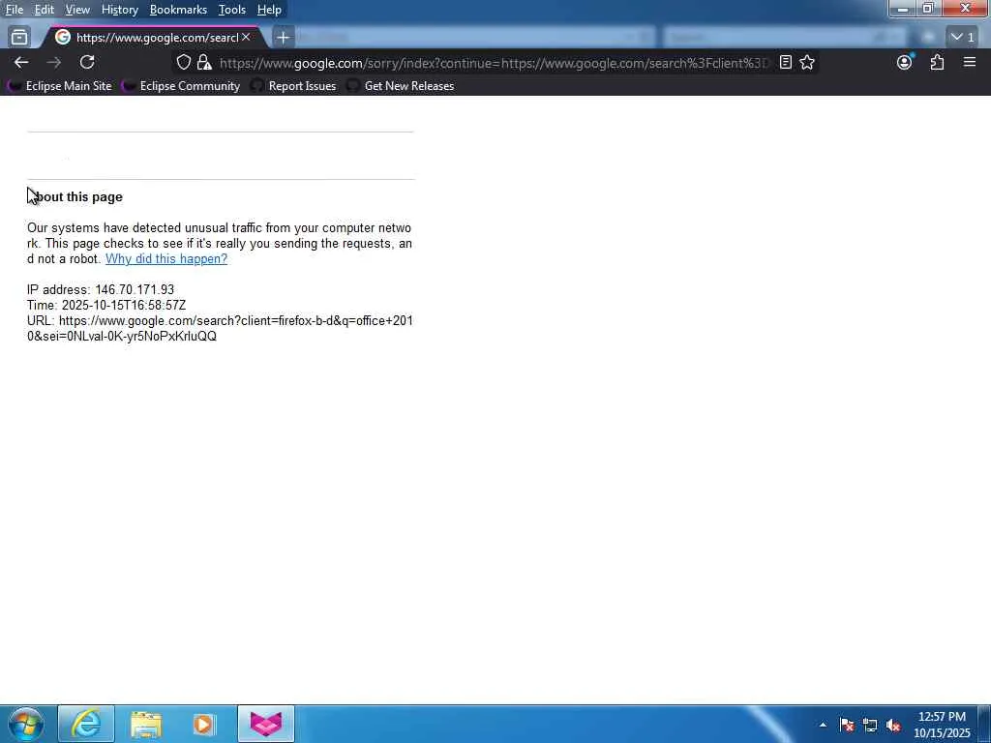Bookmark this page with the star icon
The height and width of the screenshot is (743, 991).
[x=807, y=62]
